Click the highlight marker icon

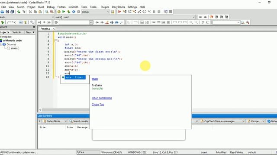[x=107, y=22]
